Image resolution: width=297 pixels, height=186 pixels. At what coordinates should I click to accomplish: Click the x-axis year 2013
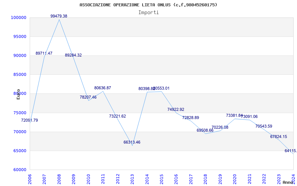133,179
